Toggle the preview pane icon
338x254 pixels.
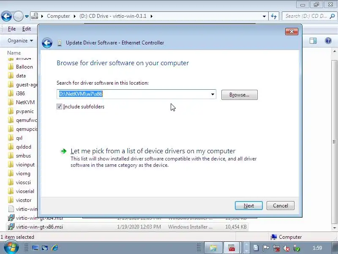pos(313,41)
